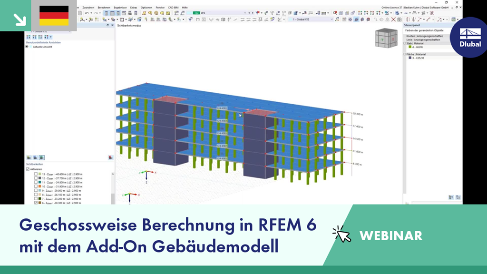This screenshot has width=487, height=274.
Task: Toggle the Fläche | Material checkbox
Action: tap(405, 54)
